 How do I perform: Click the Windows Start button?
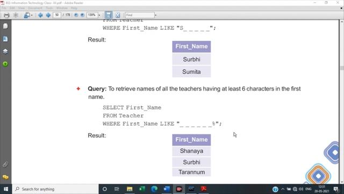[6, 189]
